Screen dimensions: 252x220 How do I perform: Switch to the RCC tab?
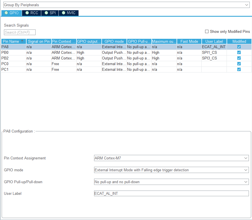pos(32,13)
